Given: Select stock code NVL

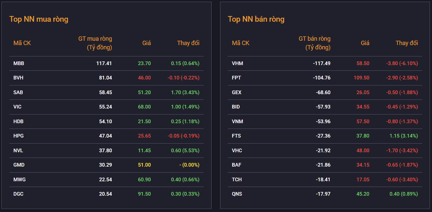Looking at the screenshot, I should tap(18, 150).
